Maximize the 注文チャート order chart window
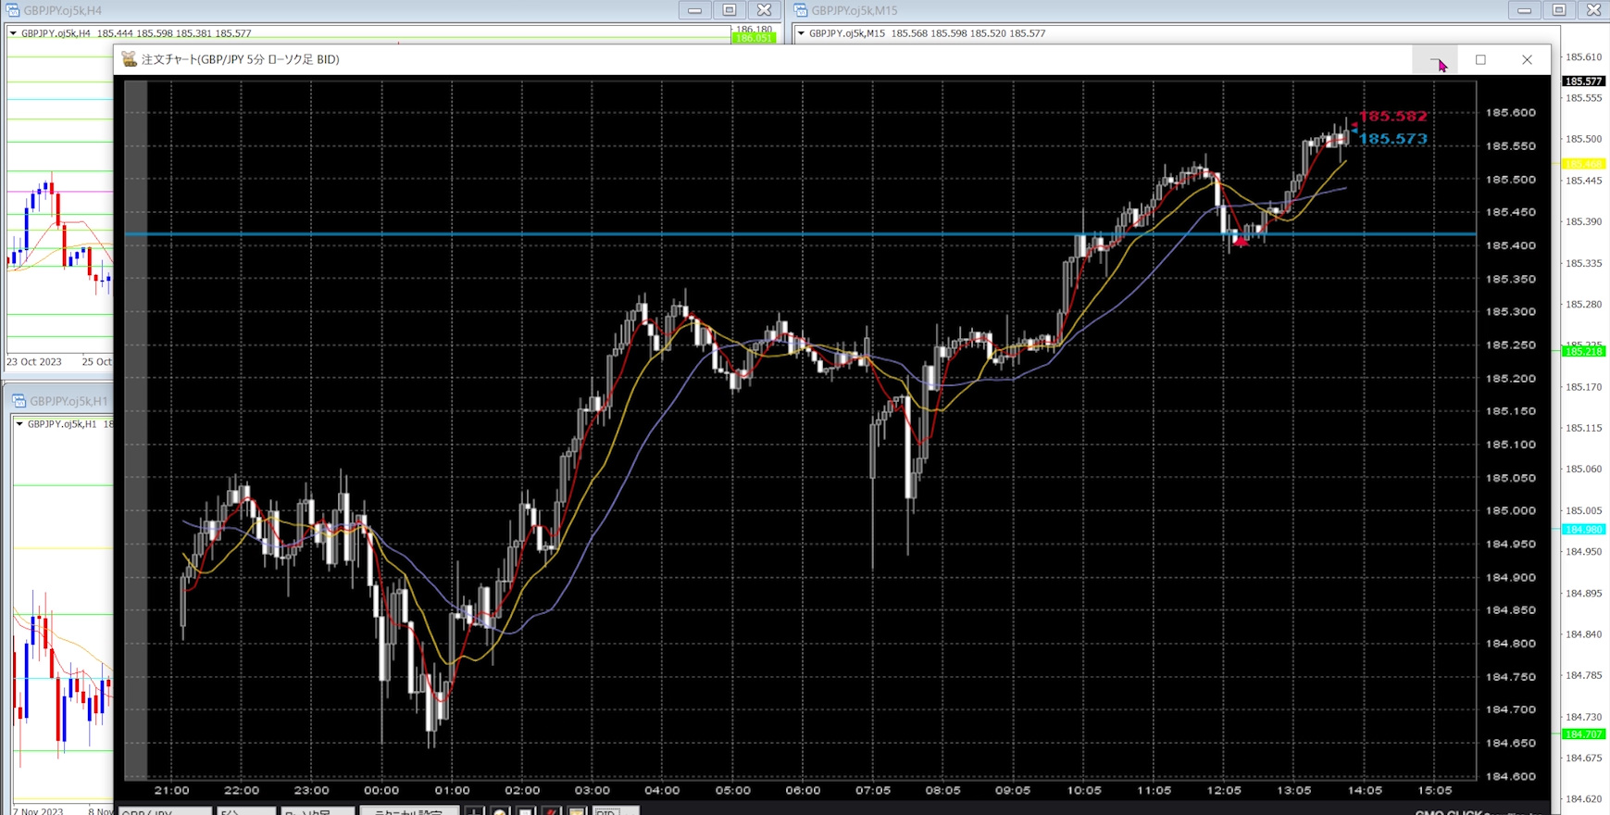This screenshot has height=815, width=1610. (1480, 59)
